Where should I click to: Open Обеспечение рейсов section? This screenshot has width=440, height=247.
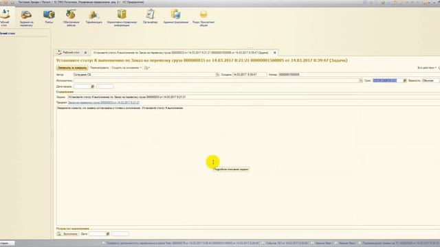click(71, 18)
